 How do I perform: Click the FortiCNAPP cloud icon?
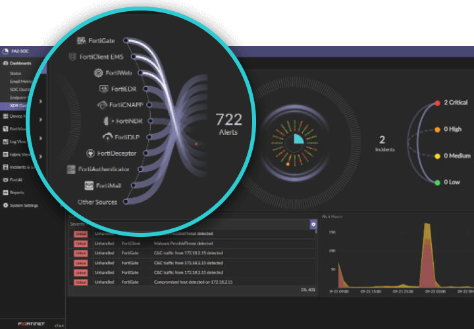coord(102,105)
